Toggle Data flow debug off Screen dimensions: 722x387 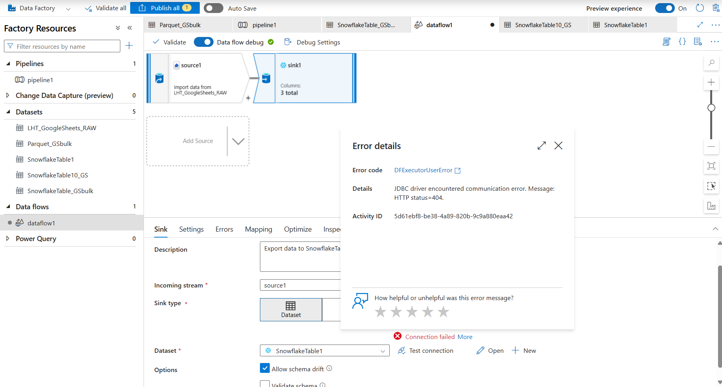[x=204, y=42]
